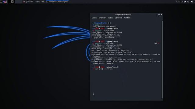Switch to the YouTube Firefox taskbar entry
Screen dimensions: 195x109
pyautogui.click(x=34, y=2)
